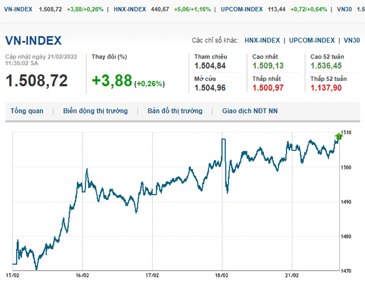
Task: Click the large VN-INDEX page heading
Action: tap(33, 41)
